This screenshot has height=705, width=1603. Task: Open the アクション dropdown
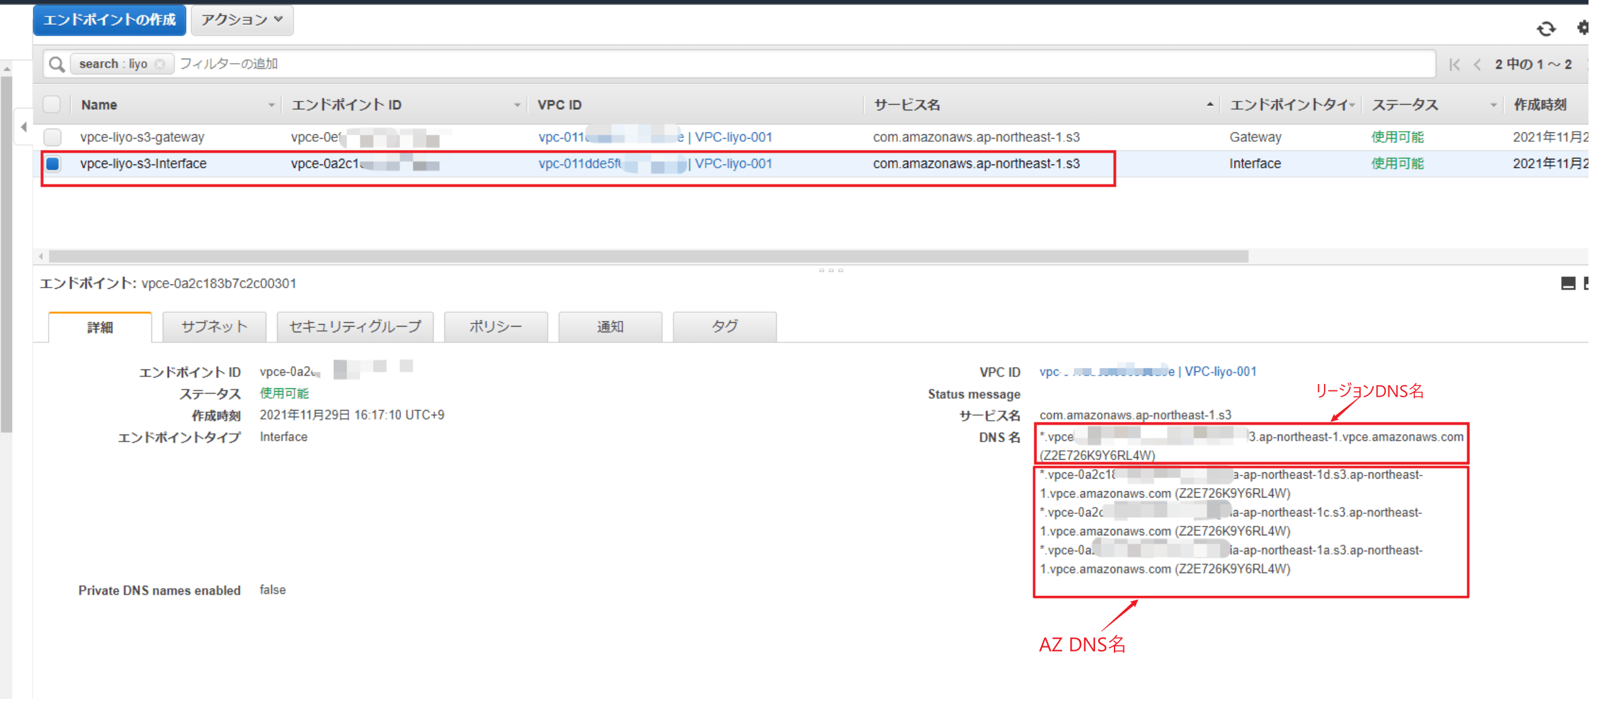242,20
